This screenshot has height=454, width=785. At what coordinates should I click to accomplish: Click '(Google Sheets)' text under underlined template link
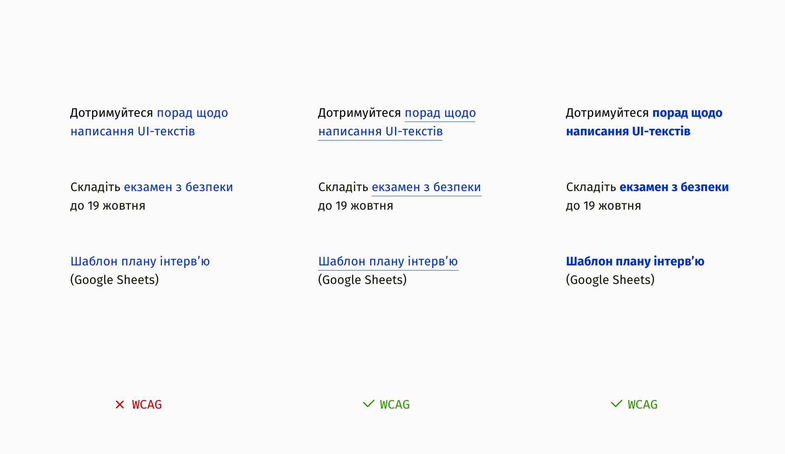point(362,280)
